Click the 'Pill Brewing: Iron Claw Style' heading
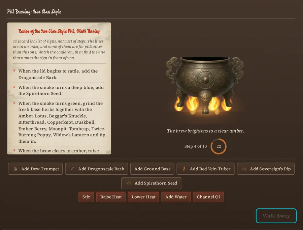 pos(34,11)
